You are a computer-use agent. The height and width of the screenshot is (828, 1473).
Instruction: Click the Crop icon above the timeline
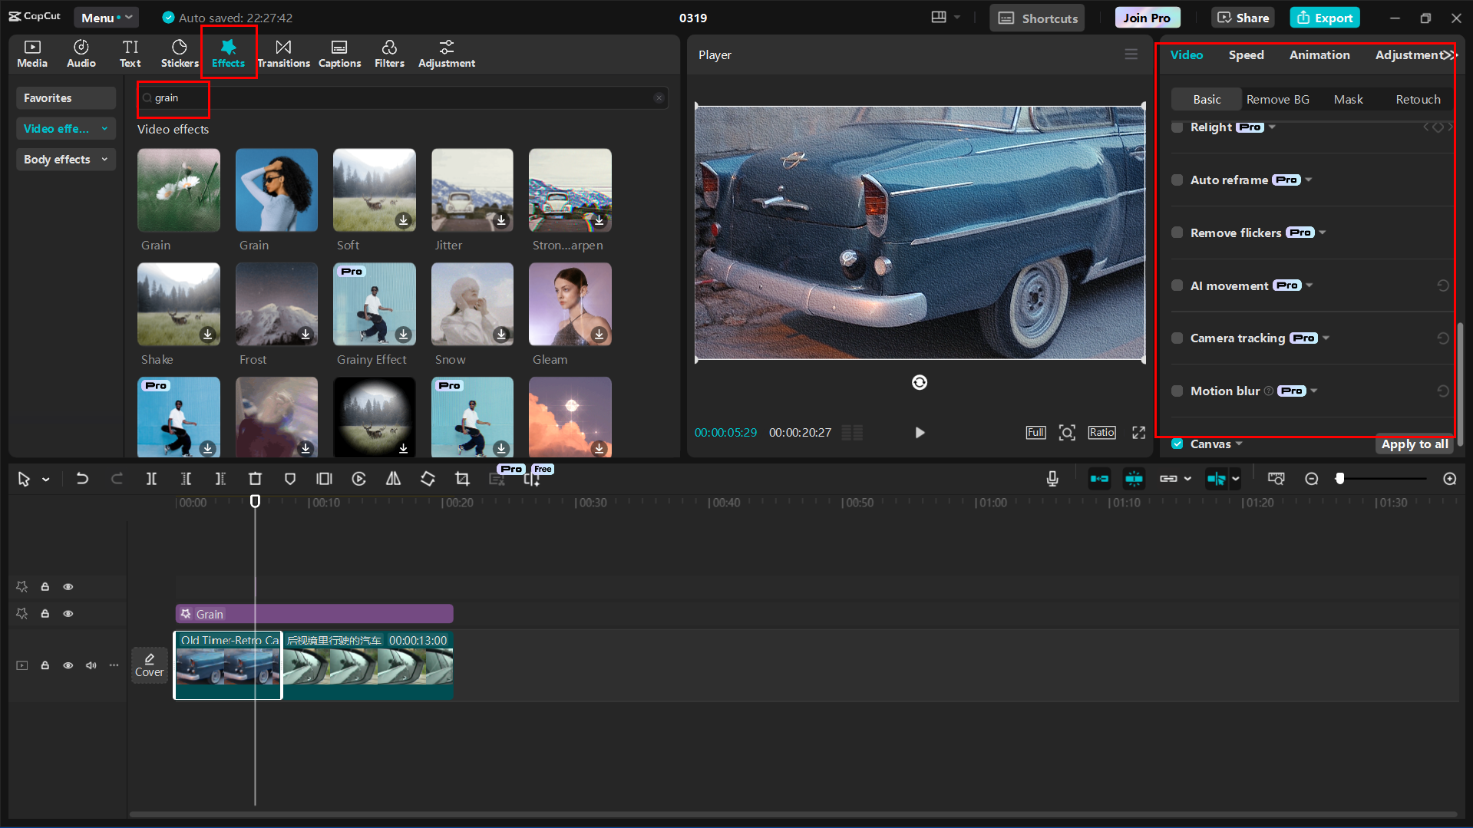coord(462,478)
